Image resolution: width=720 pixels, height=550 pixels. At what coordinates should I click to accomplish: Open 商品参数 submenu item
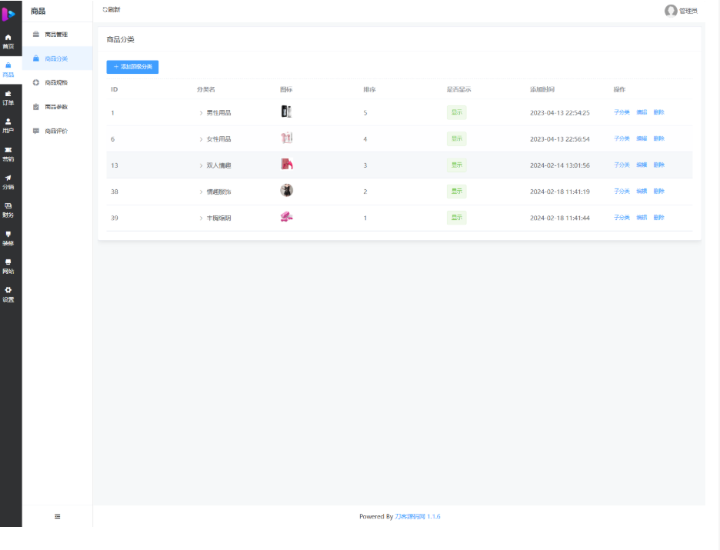pos(57,107)
